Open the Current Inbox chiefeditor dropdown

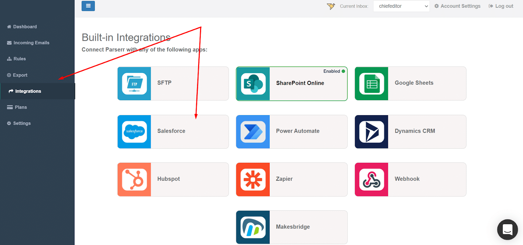point(401,6)
